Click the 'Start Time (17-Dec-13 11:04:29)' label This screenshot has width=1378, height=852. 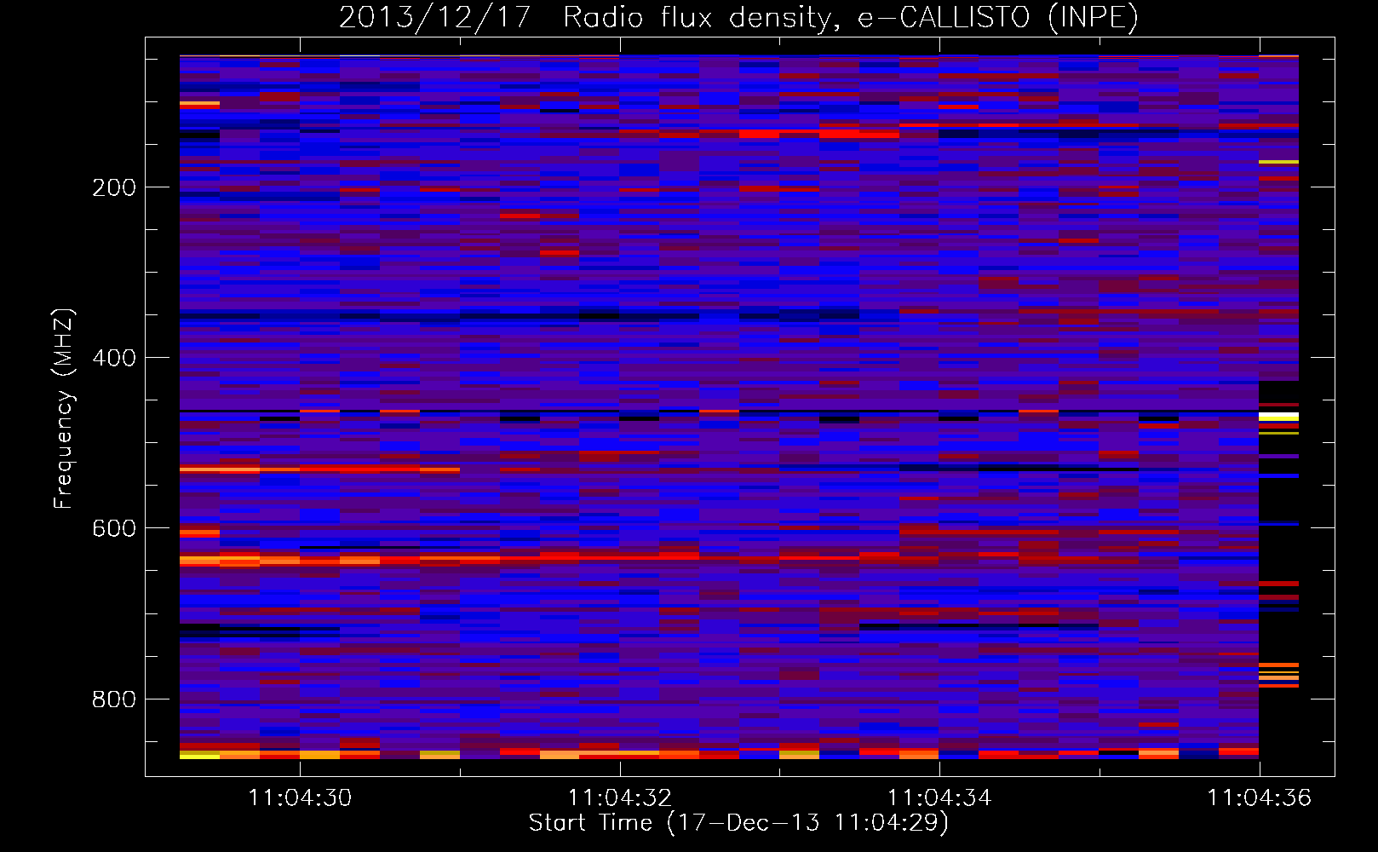click(738, 823)
